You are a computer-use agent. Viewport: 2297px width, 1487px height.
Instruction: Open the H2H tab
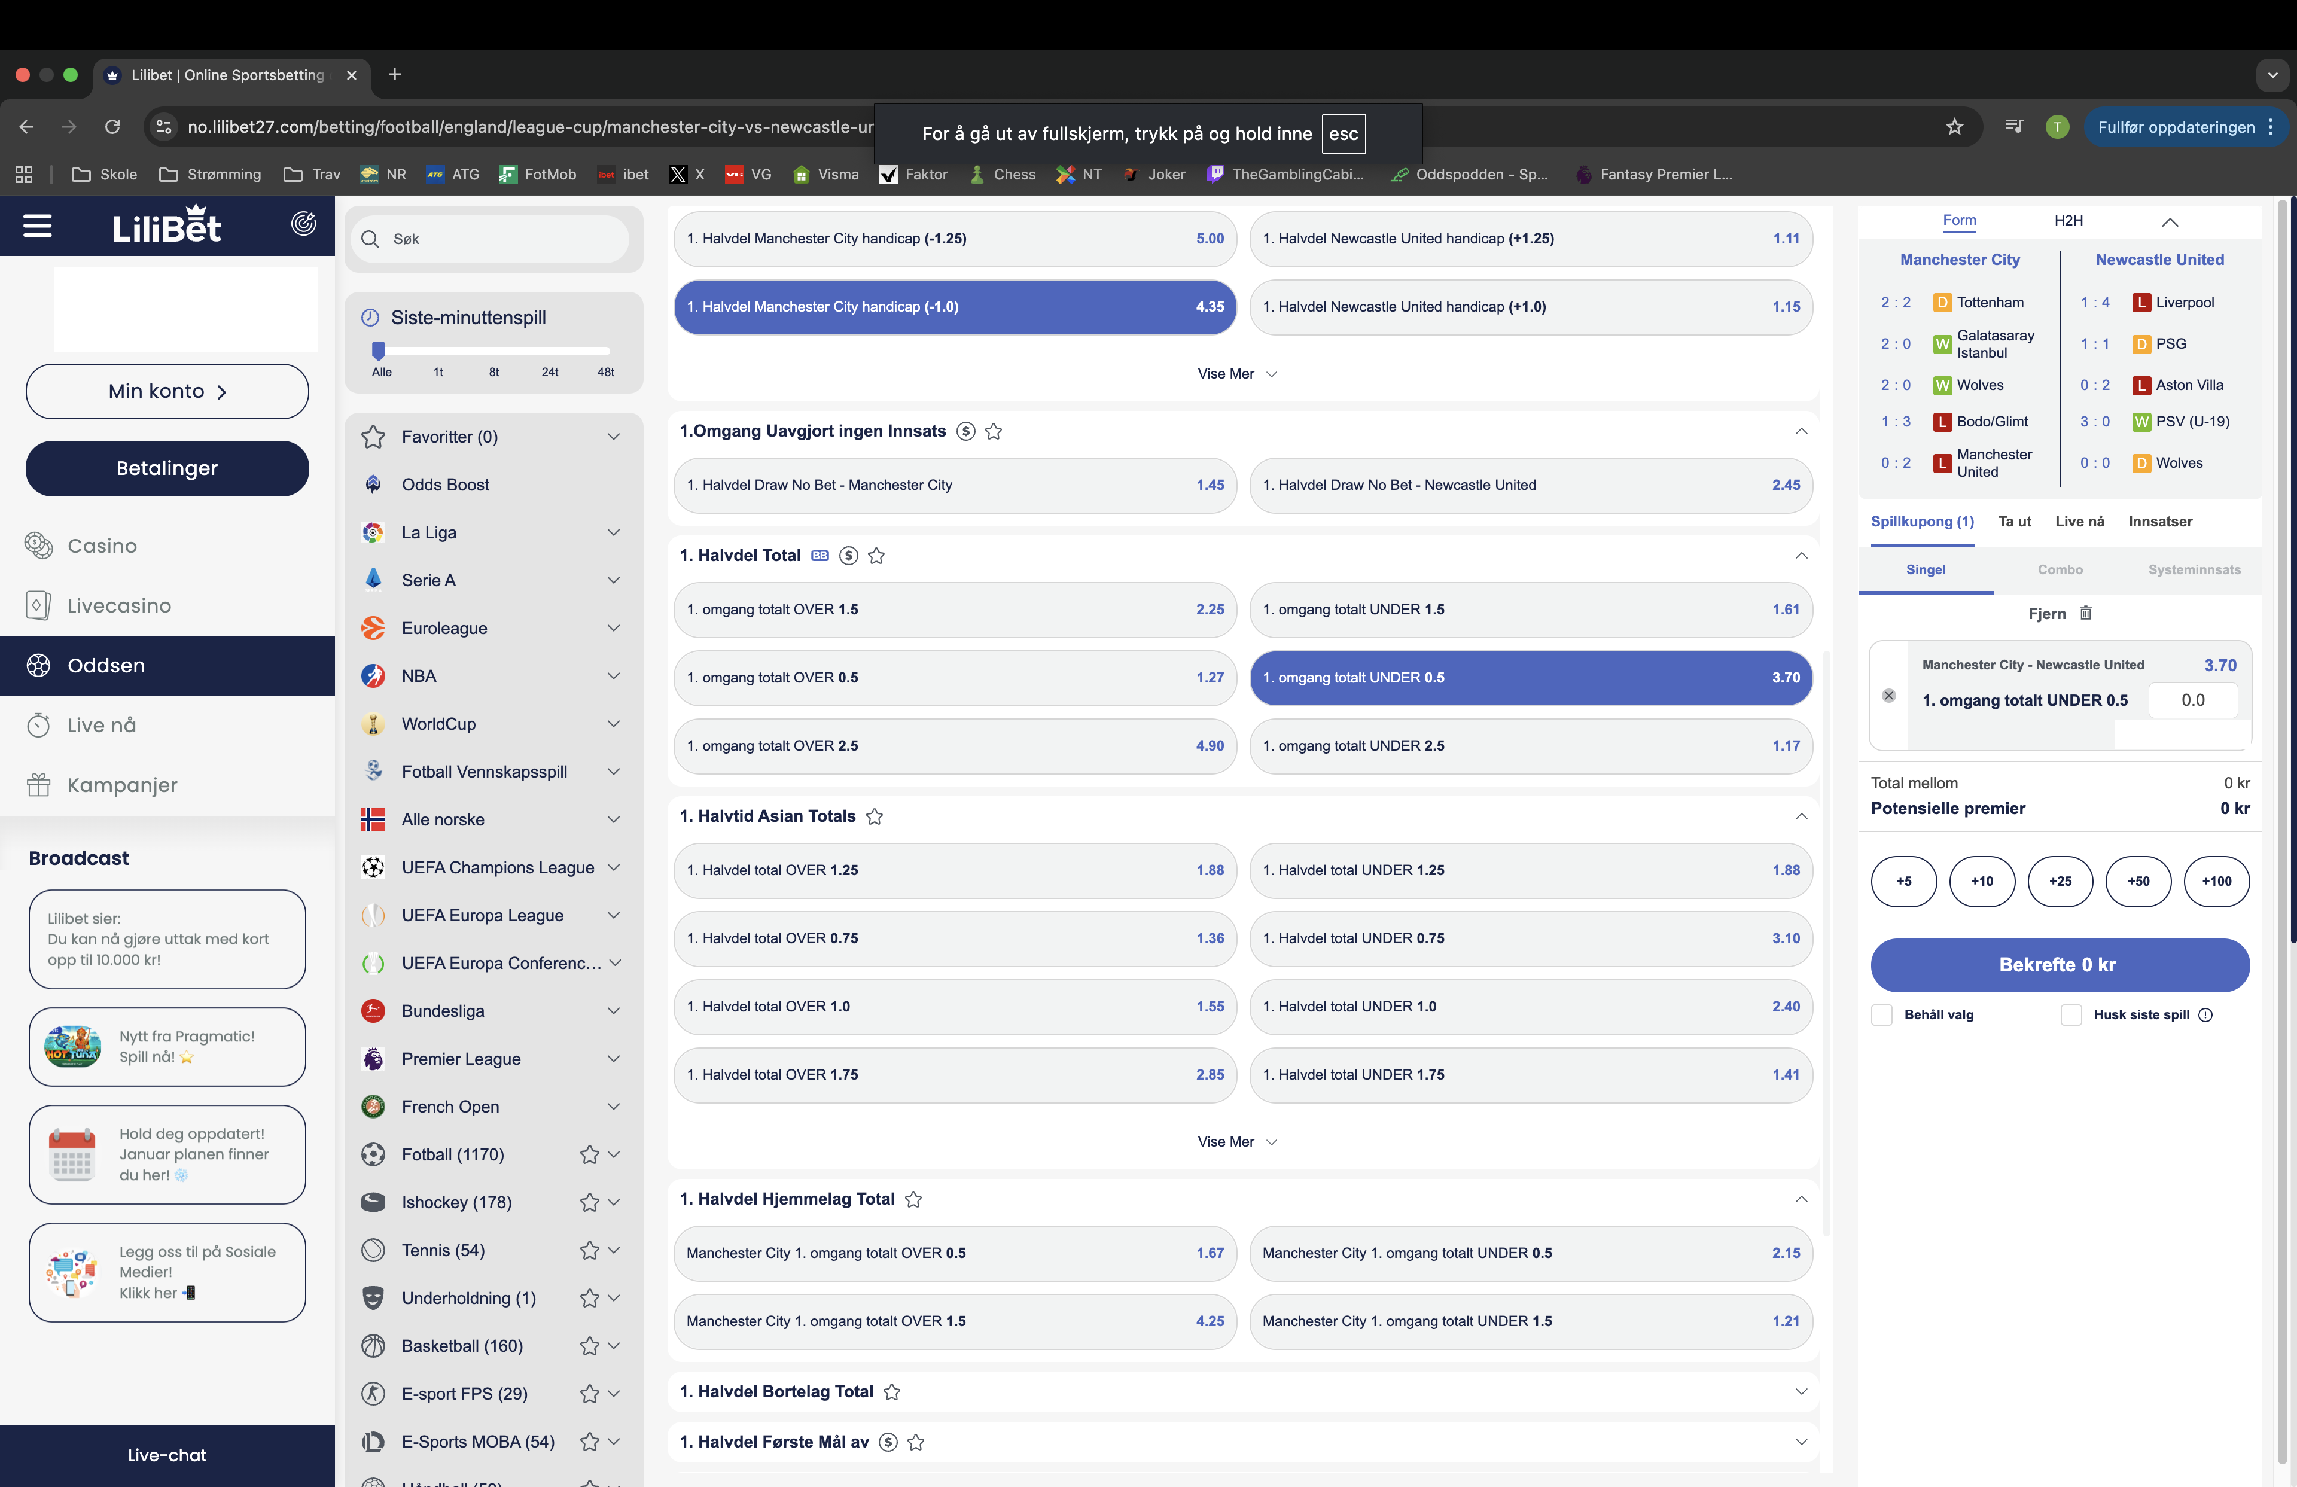click(2068, 221)
